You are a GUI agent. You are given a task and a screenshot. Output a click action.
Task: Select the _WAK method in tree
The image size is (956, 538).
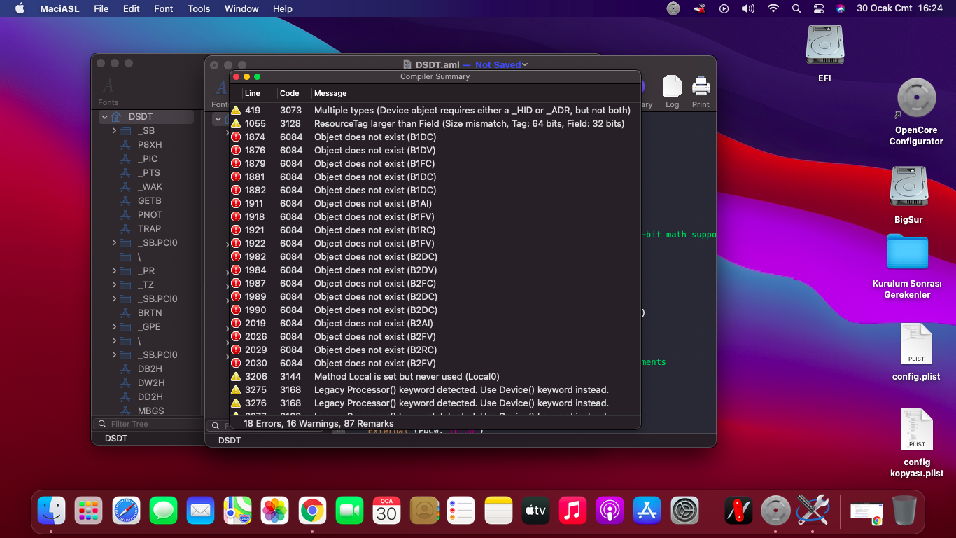coord(150,187)
